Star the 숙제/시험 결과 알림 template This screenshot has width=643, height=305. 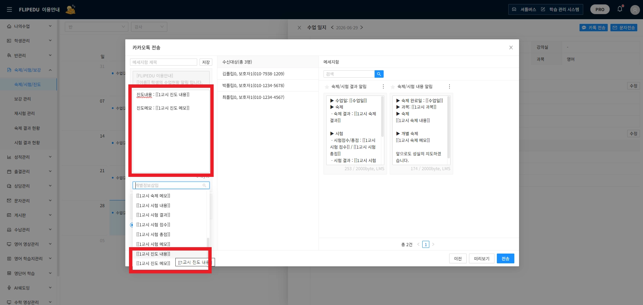327,87
